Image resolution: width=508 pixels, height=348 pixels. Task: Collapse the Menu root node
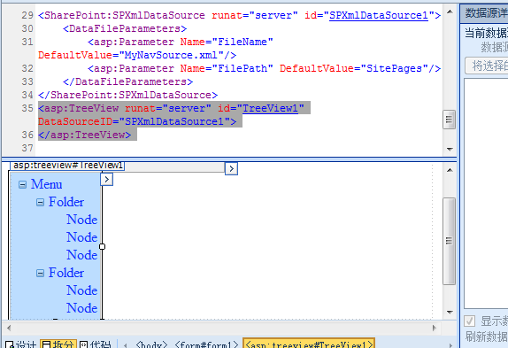[x=22, y=185]
